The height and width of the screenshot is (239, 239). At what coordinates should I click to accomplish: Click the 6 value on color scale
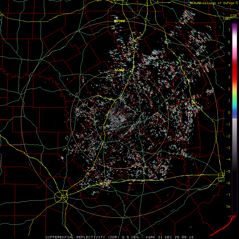pyautogui.click(x=229, y=42)
